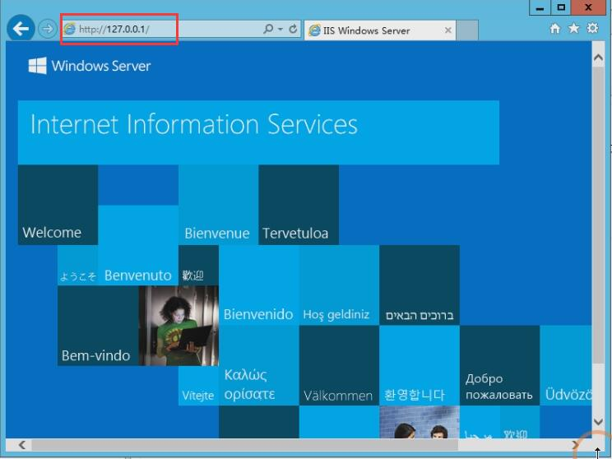
Task: Close the Internet Explorer window
Action: pyautogui.click(x=589, y=7)
